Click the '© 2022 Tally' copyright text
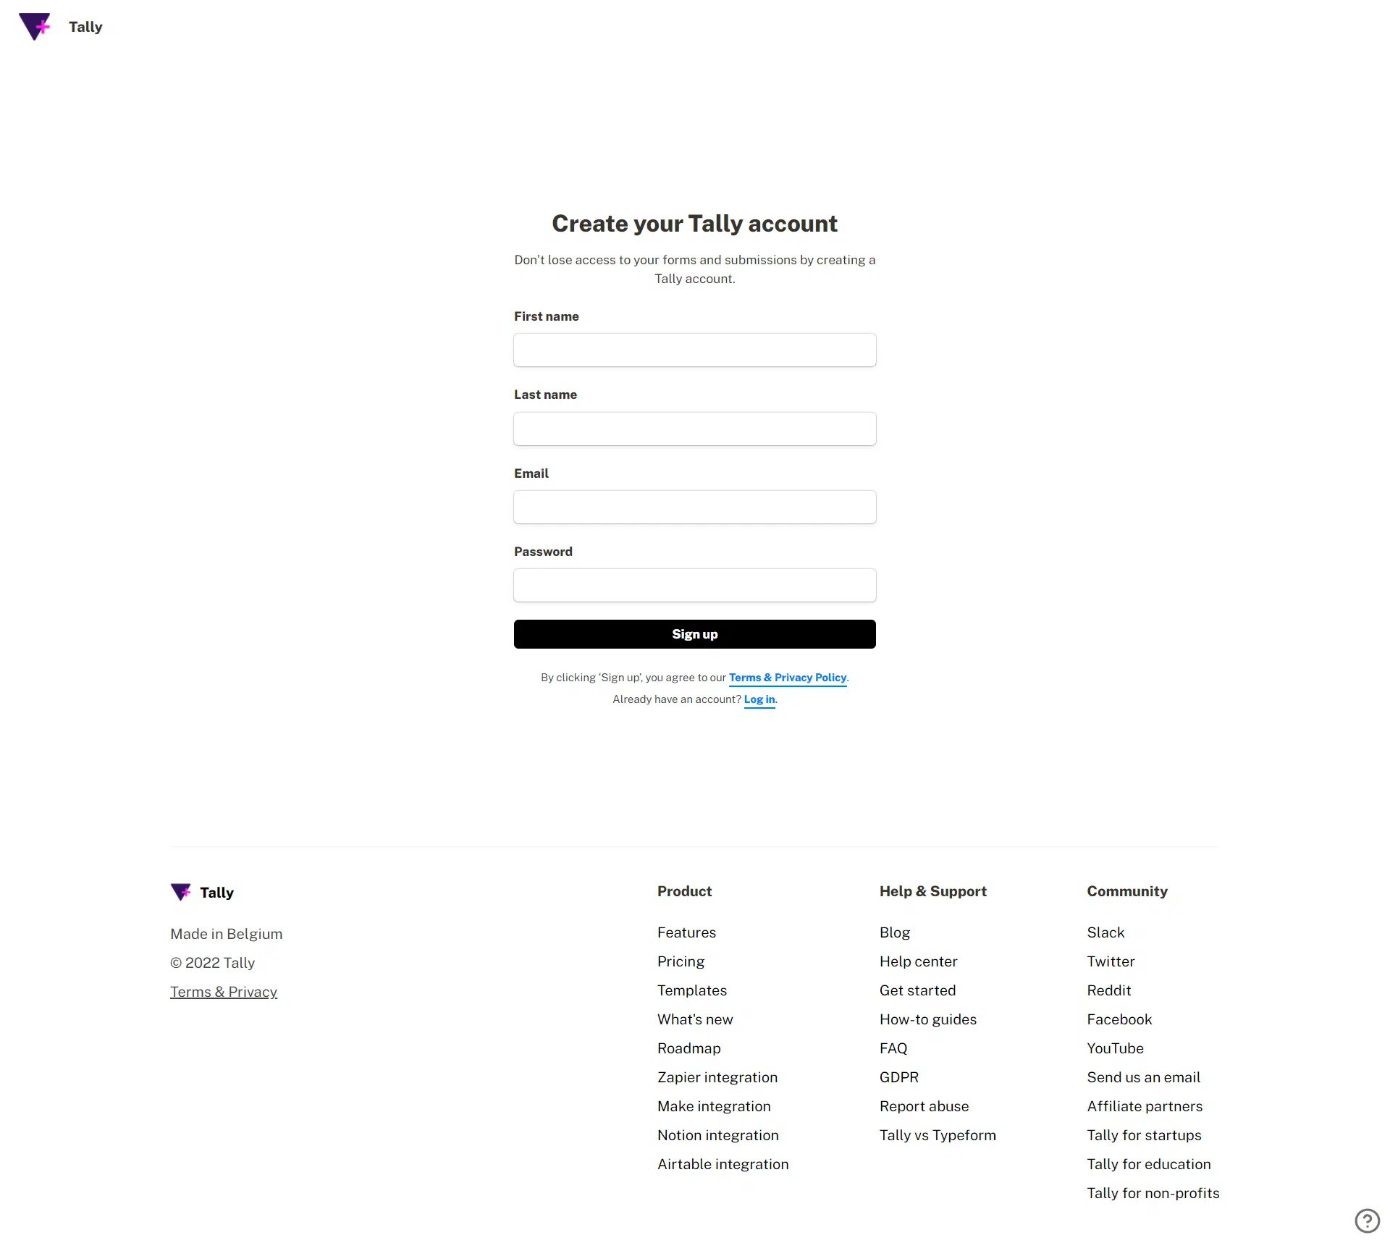The image size is (1390, 1243). pyautogui.click(x=213, y=963)
